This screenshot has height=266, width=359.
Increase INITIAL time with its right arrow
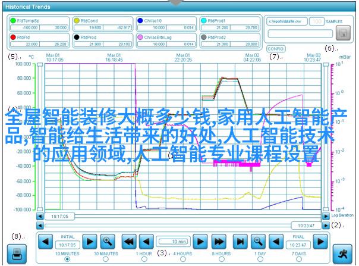(x=90, y=242)
